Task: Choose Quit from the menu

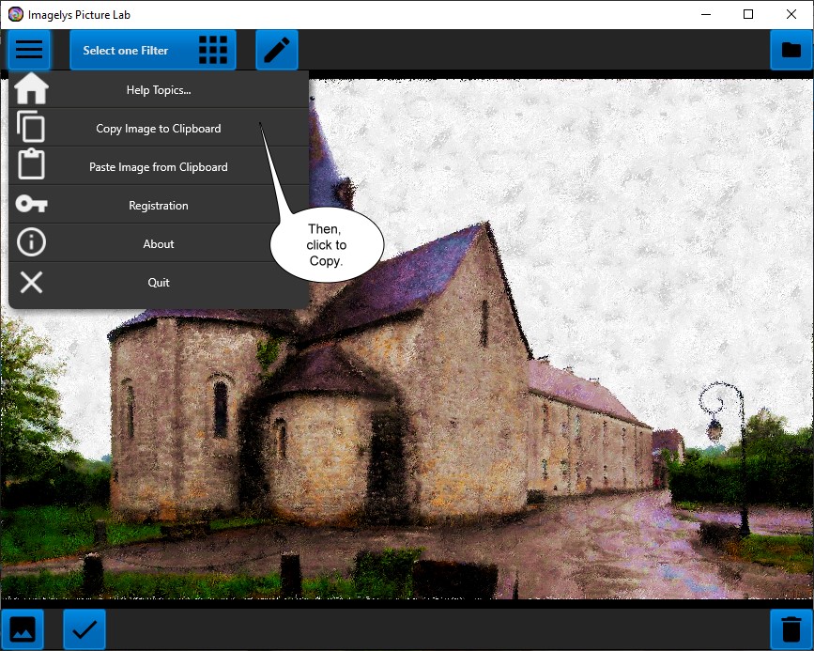Action: coord(159,282)
